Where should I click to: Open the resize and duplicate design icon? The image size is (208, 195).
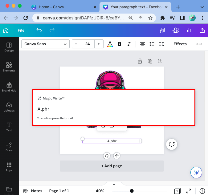click(x=162, y=30)
